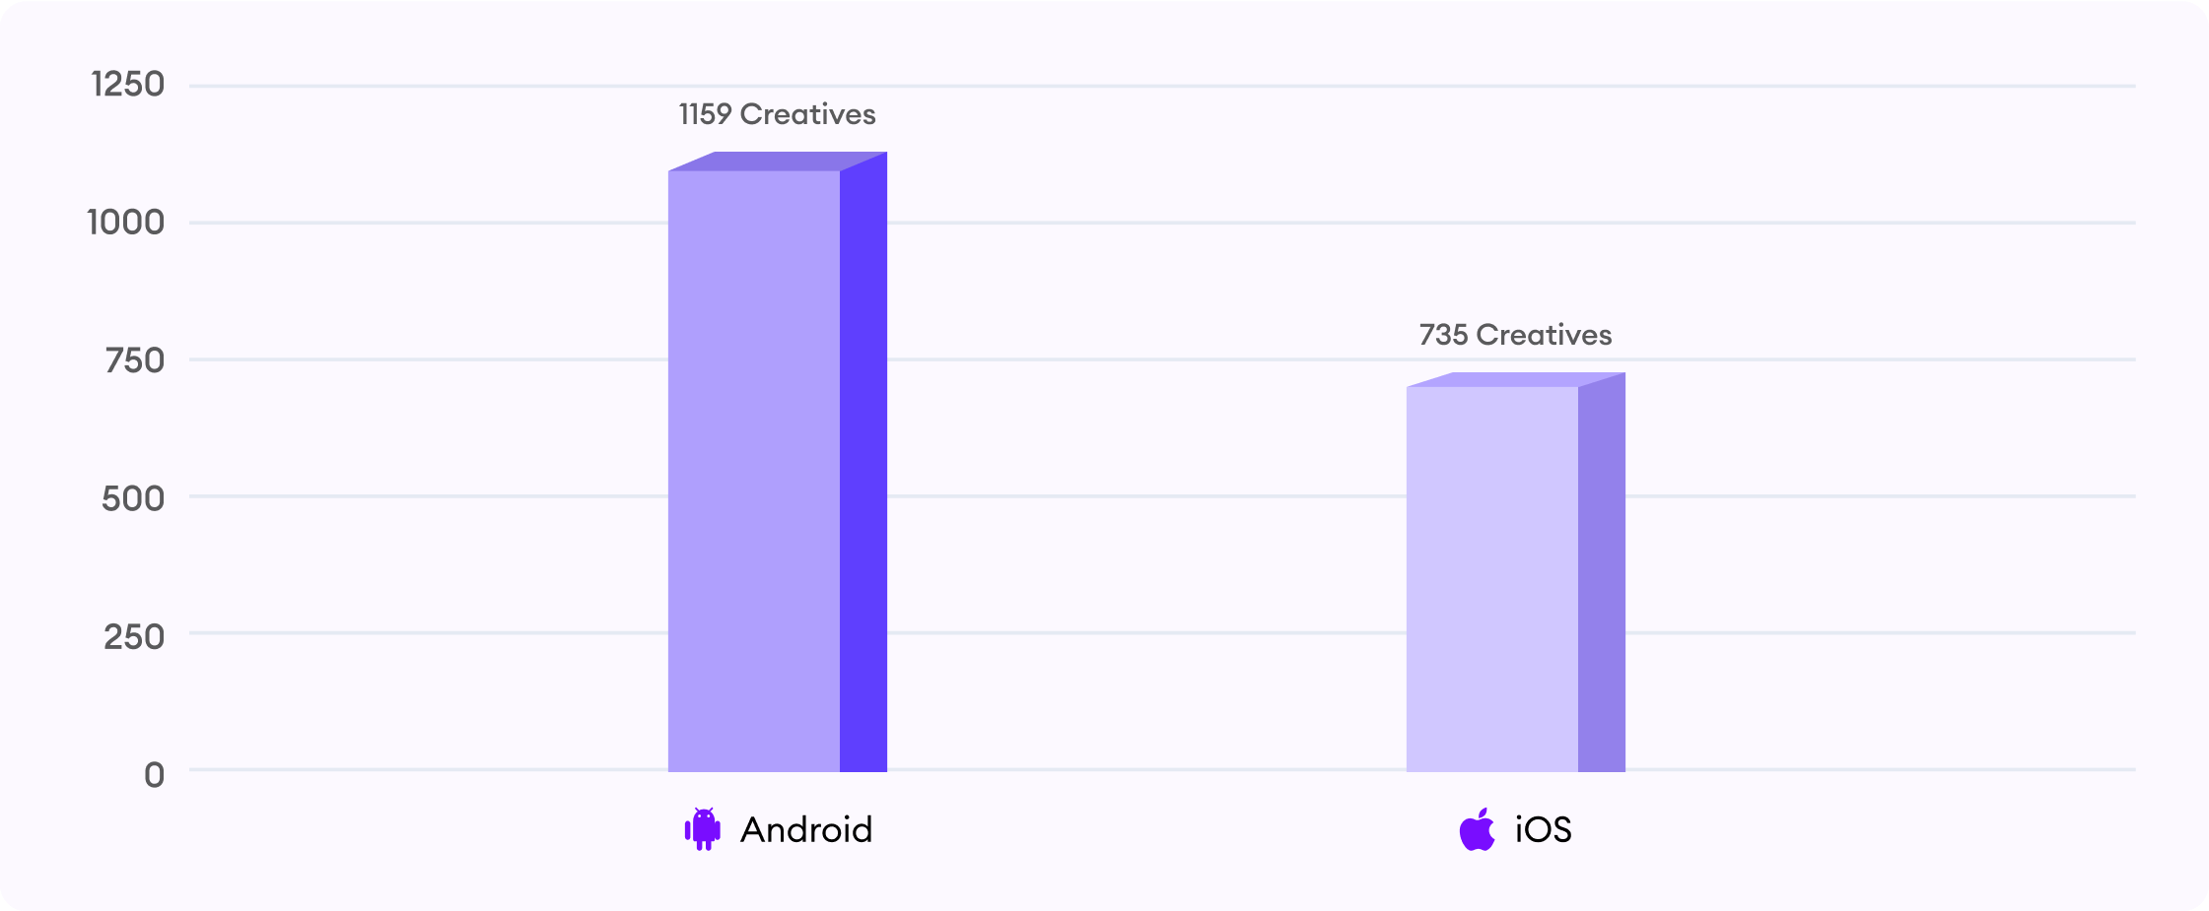This screenshot has width=2209, height=911.
Task: Click the 1250 y-axis label
Action: [x=127, y=85]
